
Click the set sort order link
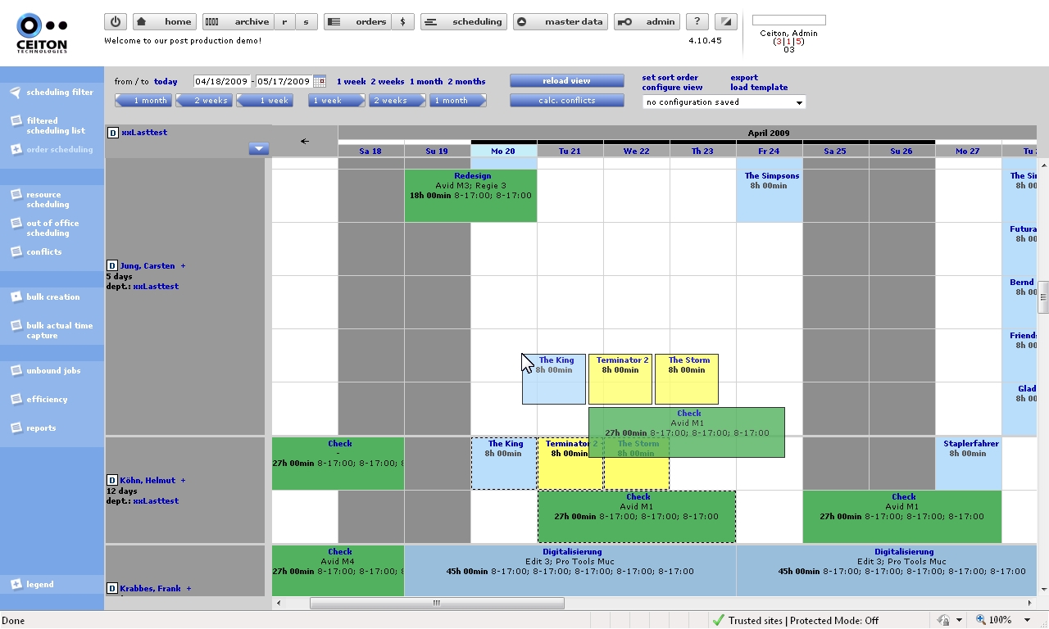[x=670, y=78]
